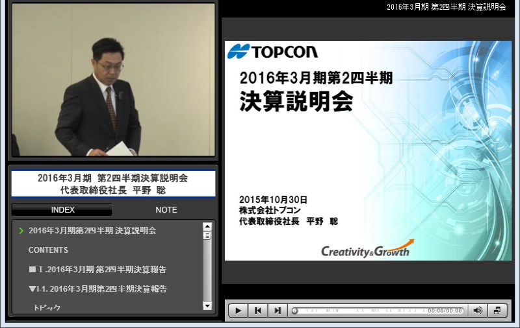Open the INDEX tab

(62, 210)
